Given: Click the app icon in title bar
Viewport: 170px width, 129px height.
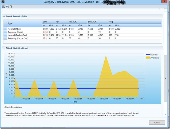Looking at the screenshot, I should (3, 2).
